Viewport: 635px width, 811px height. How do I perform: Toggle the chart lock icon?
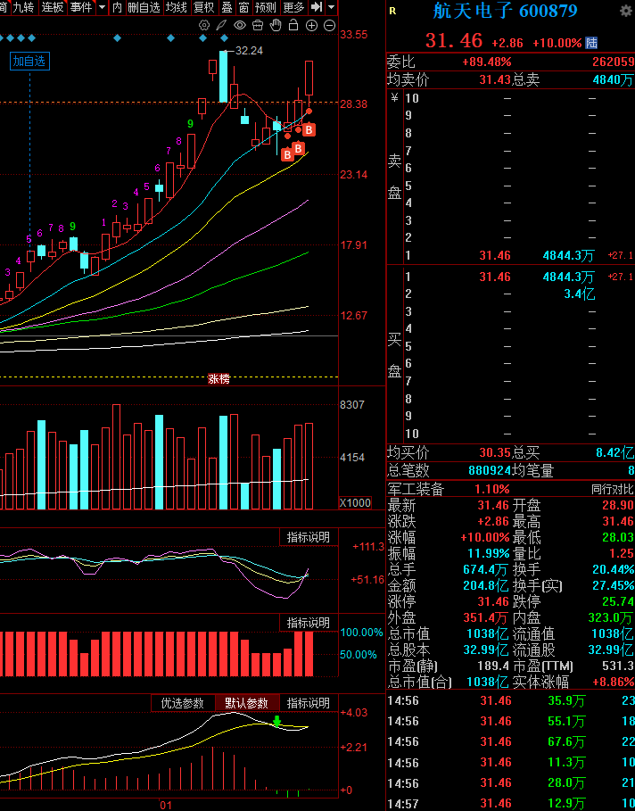tap(293, 25)
